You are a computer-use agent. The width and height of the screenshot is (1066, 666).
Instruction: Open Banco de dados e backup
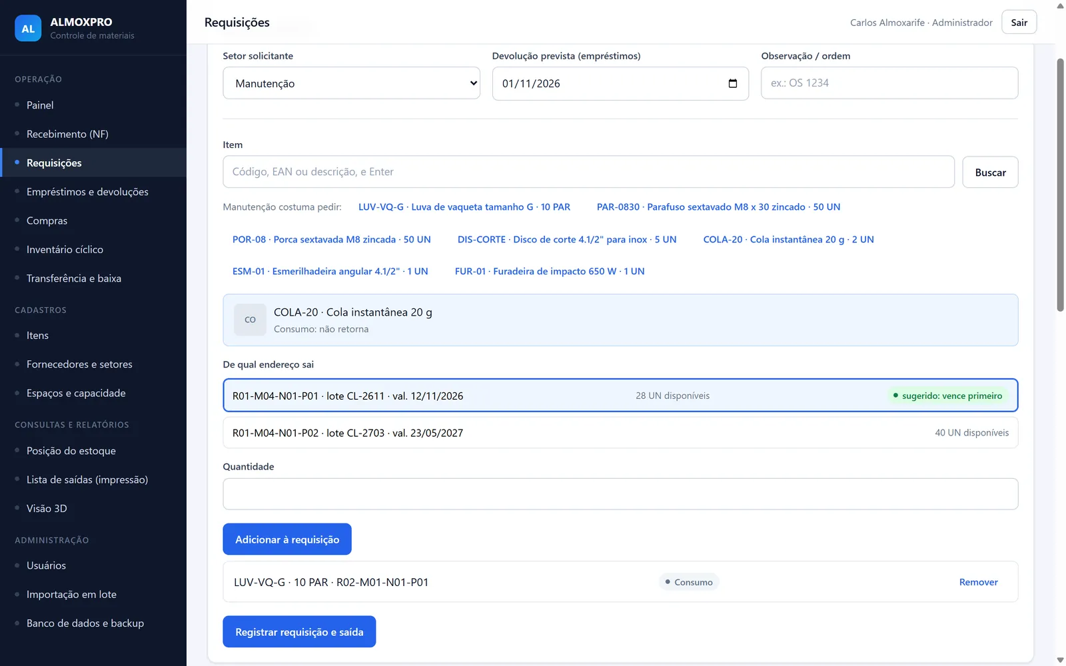pos(93,623)
